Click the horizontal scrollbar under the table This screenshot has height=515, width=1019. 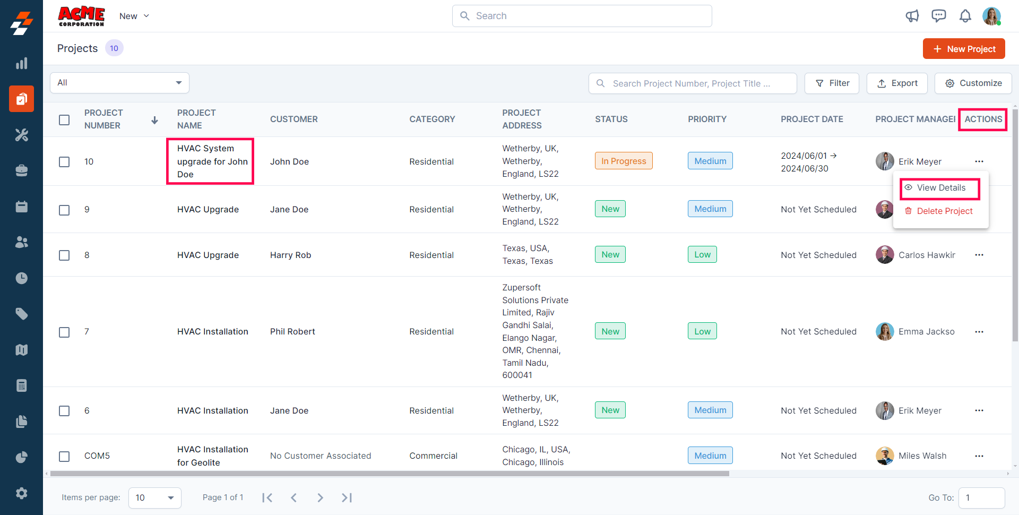click(x=390, y=474)
